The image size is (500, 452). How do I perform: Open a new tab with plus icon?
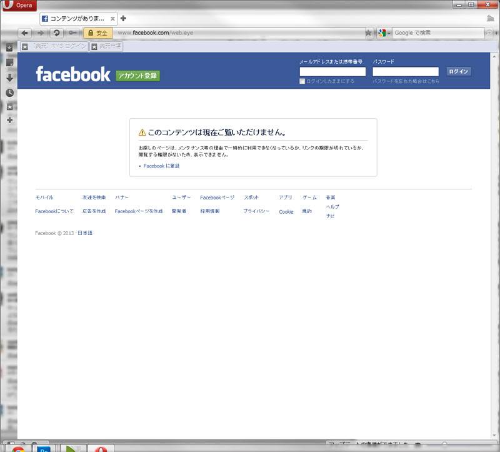(x=123, y=18)
